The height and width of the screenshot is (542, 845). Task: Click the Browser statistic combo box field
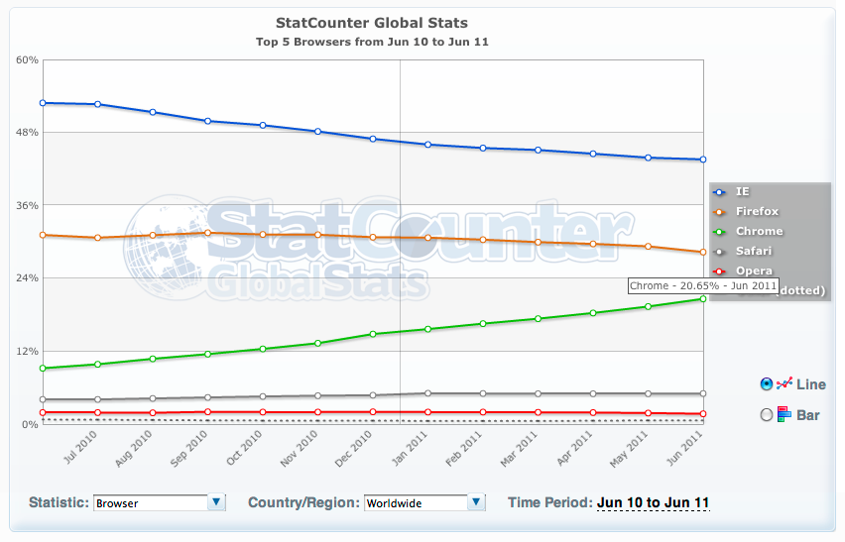point(150,502)
